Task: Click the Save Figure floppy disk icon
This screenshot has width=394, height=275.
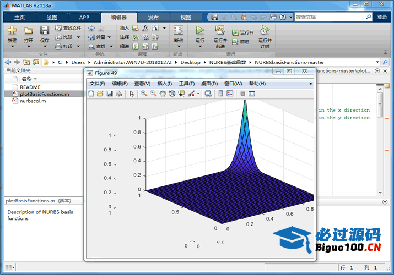Action: click(109, 94)
